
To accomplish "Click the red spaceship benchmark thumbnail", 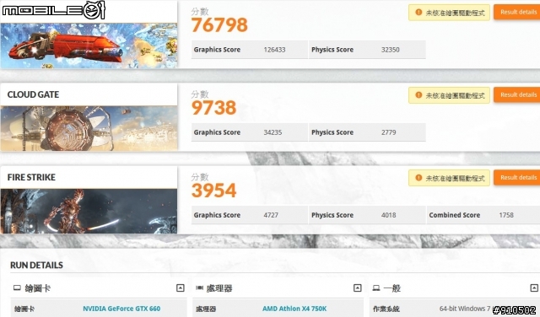I will [x=89, y=46].
